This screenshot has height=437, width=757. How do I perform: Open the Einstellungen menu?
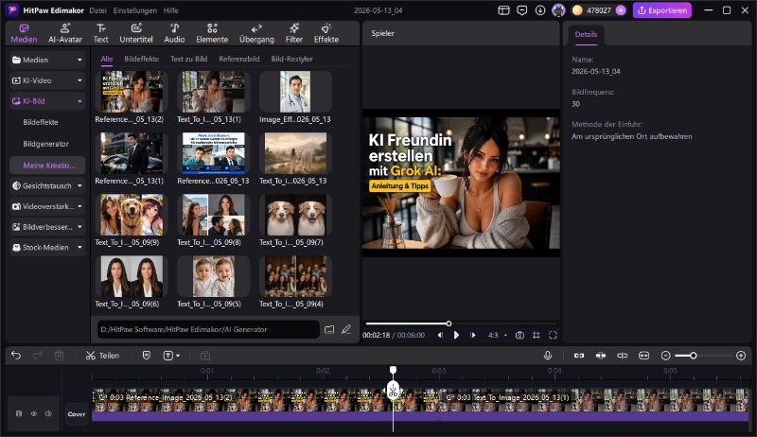pyautogui.click(x=134, y=10)
